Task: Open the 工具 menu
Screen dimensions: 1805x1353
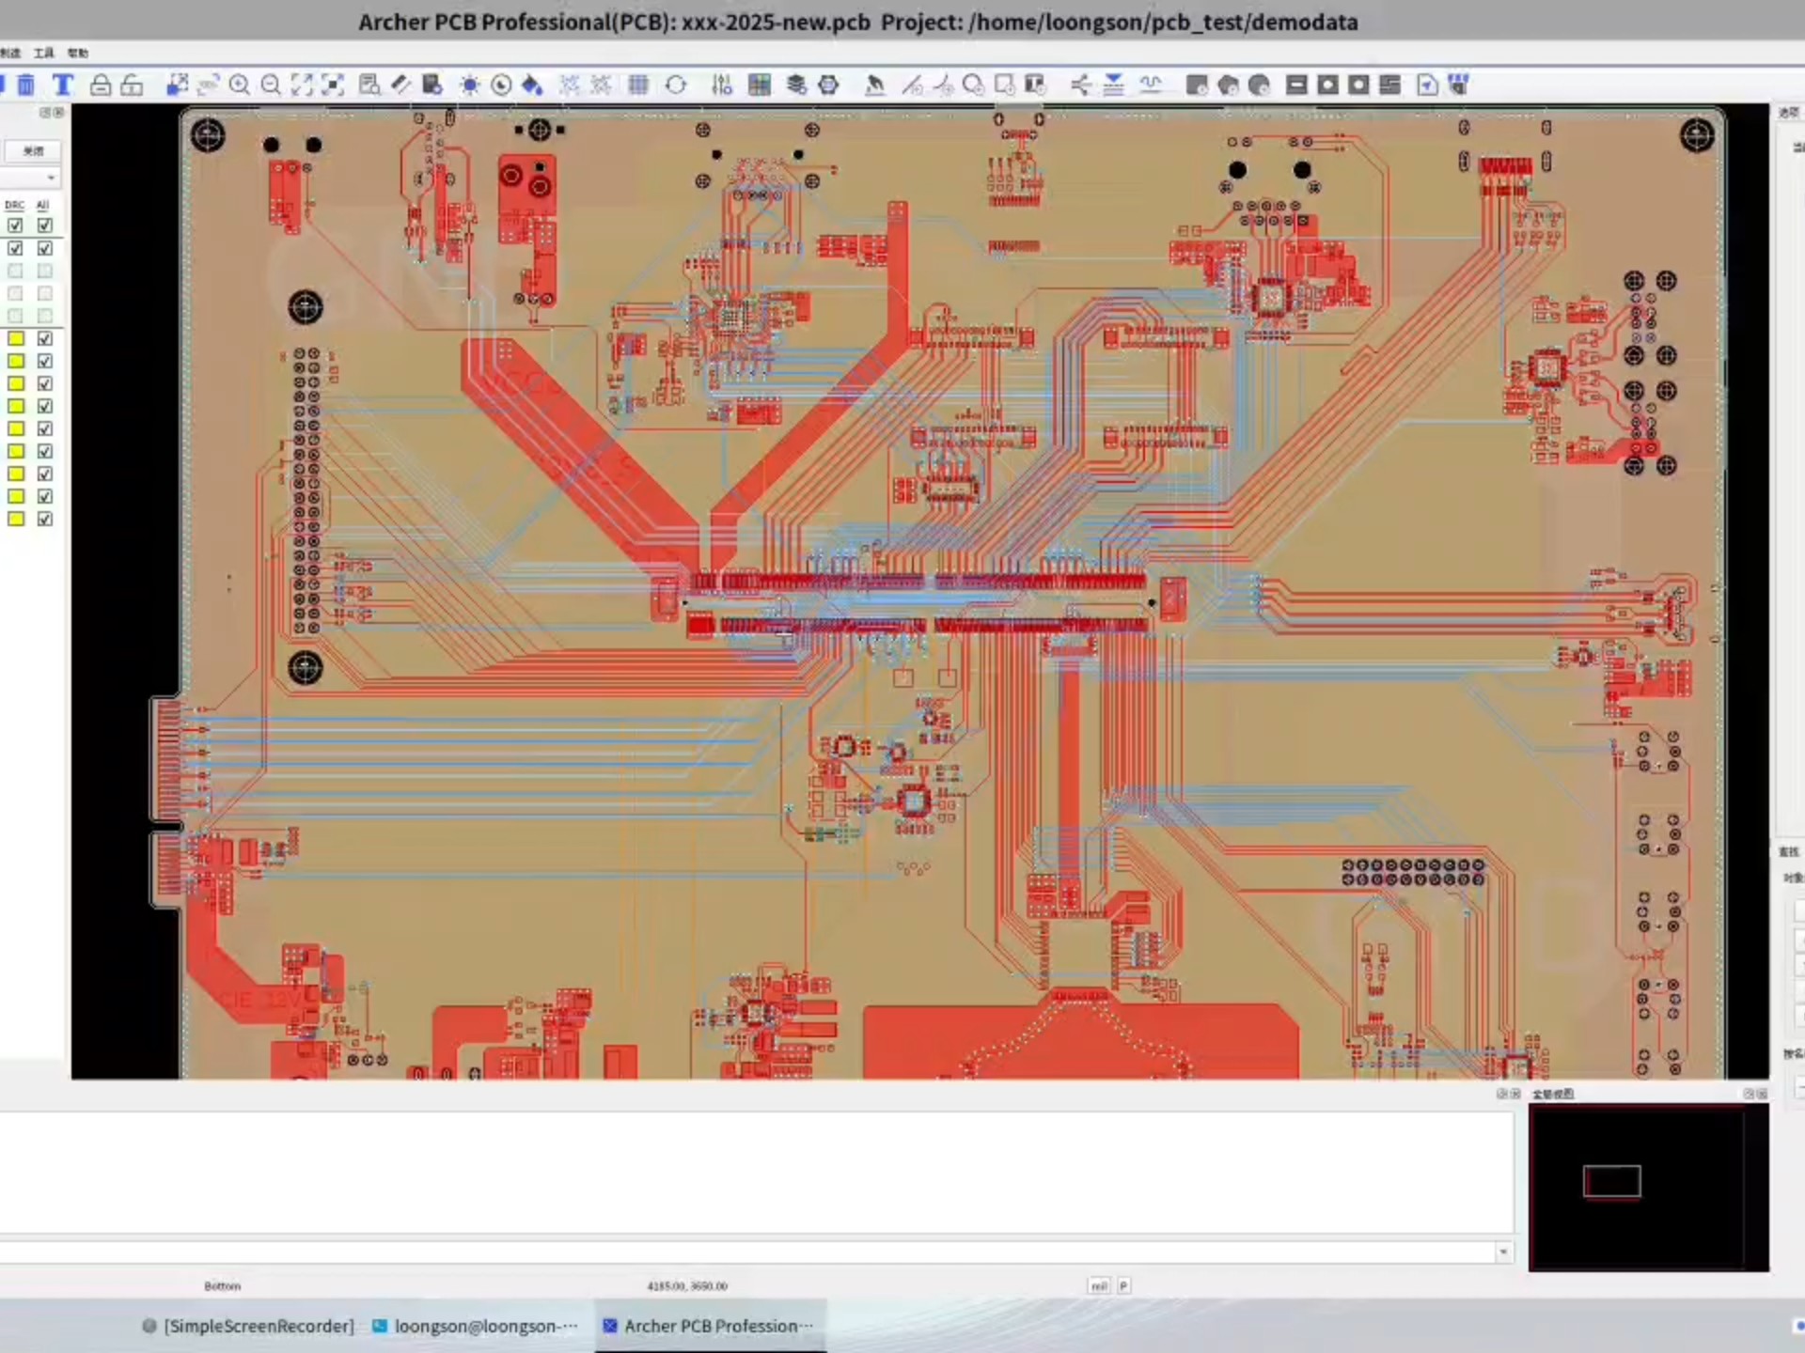Action: (44, 53)
